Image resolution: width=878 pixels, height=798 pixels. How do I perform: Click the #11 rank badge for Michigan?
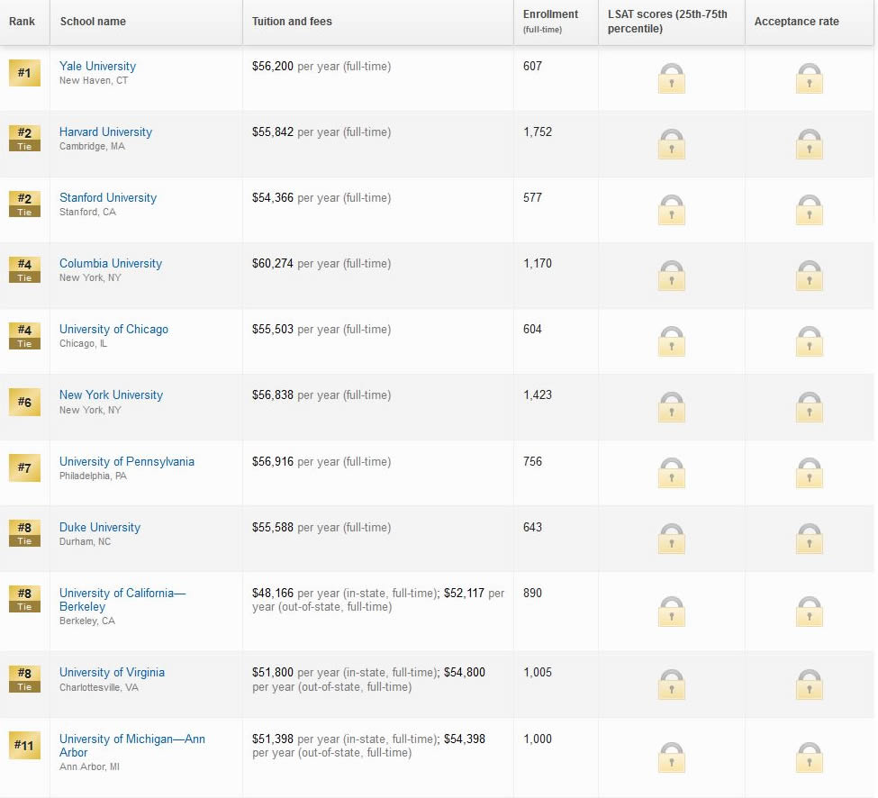coord(24,746)
